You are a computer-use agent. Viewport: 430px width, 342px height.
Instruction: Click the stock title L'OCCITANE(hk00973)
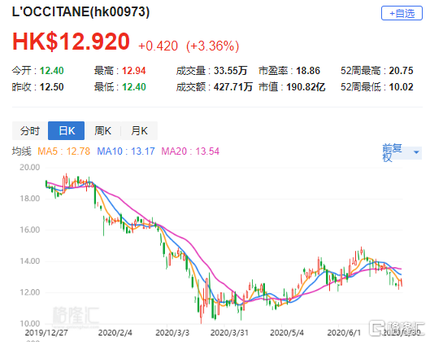[x=80, y=11]
